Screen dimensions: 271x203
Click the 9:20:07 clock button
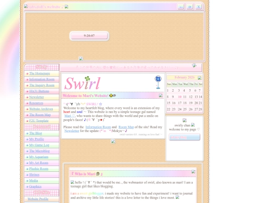[x=89, y=36]
